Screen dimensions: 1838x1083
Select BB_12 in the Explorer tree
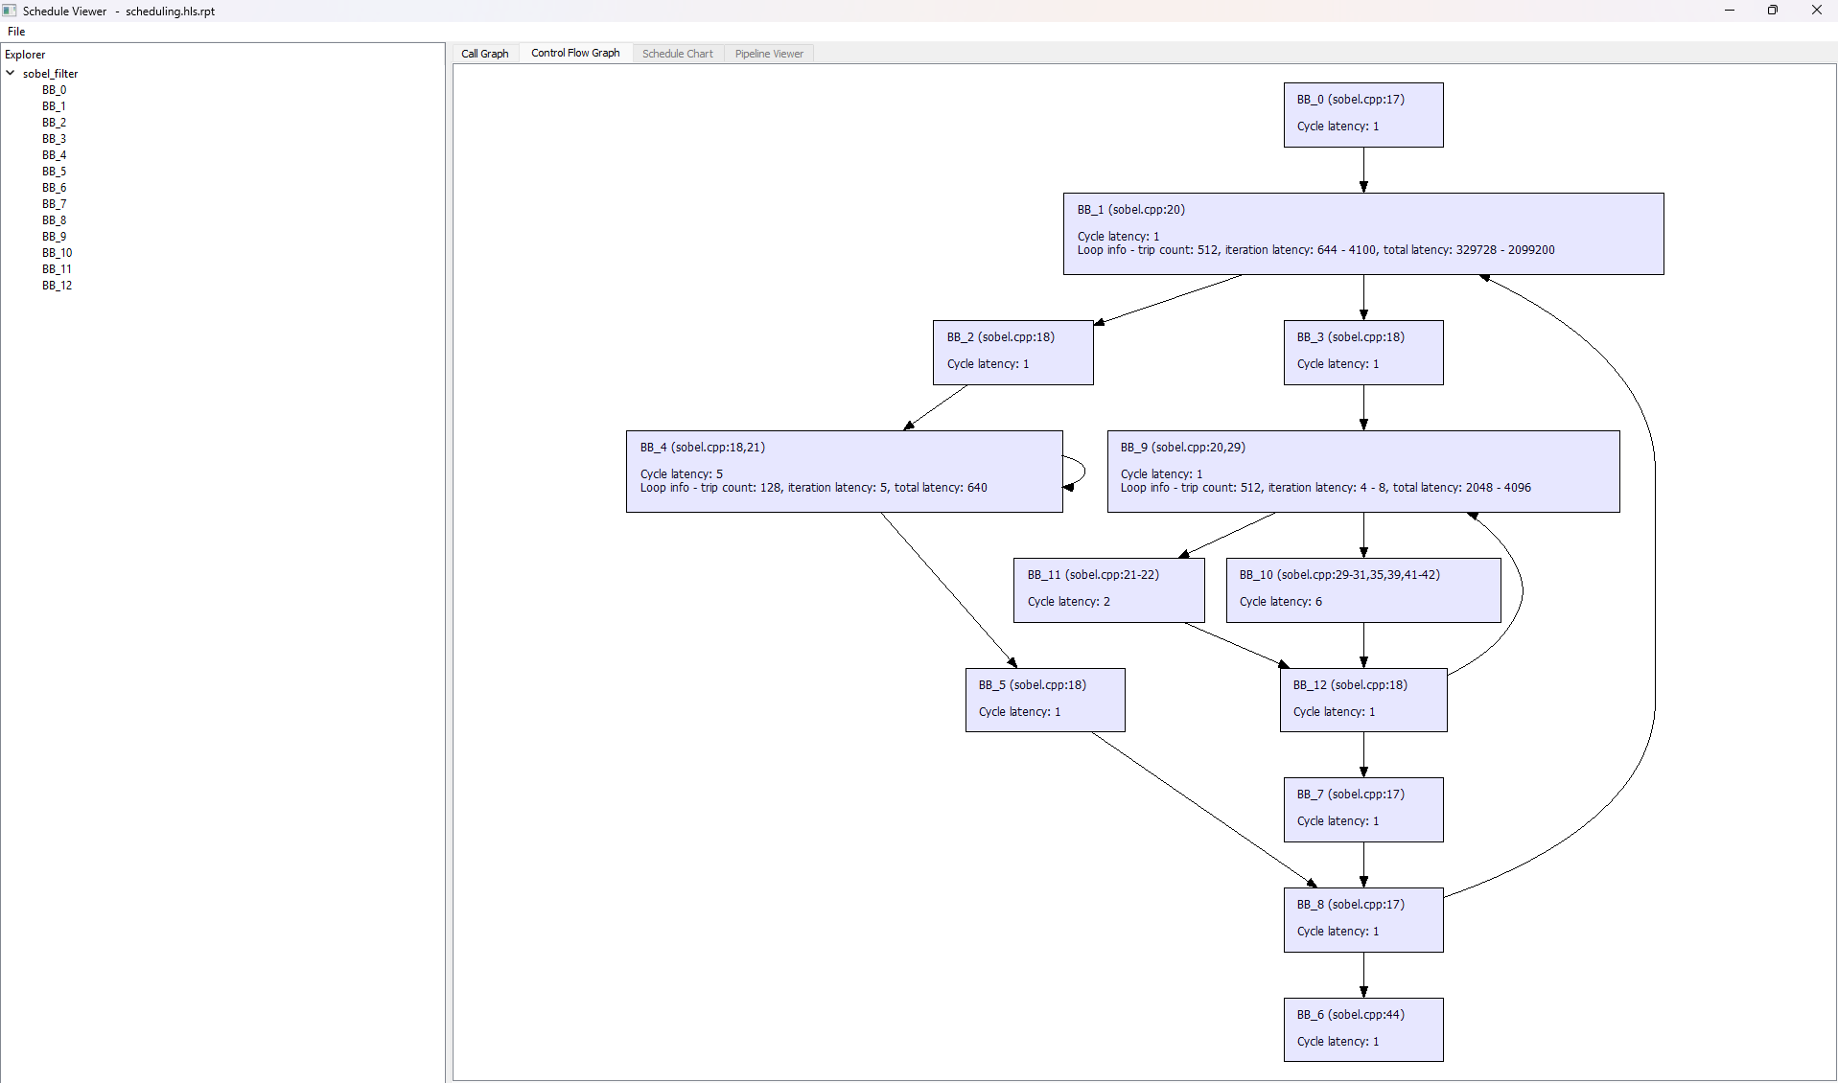(x=57, y=286)
